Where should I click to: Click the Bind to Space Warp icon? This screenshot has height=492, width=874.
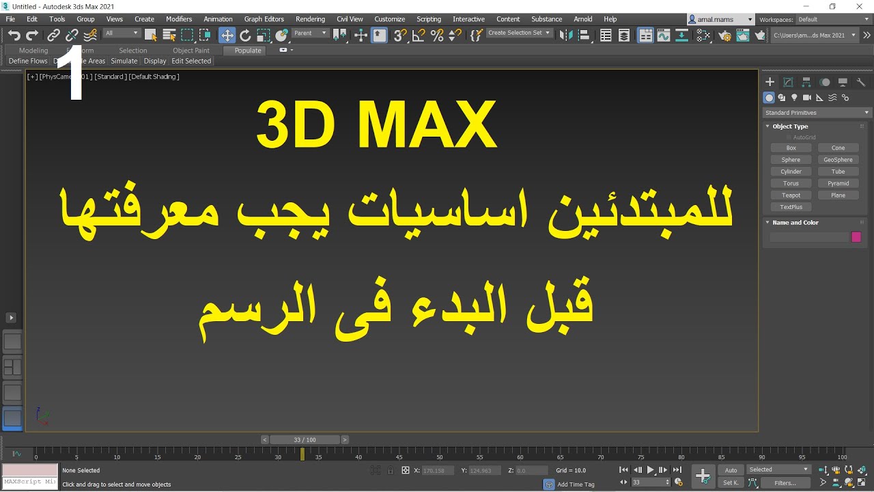90,36
